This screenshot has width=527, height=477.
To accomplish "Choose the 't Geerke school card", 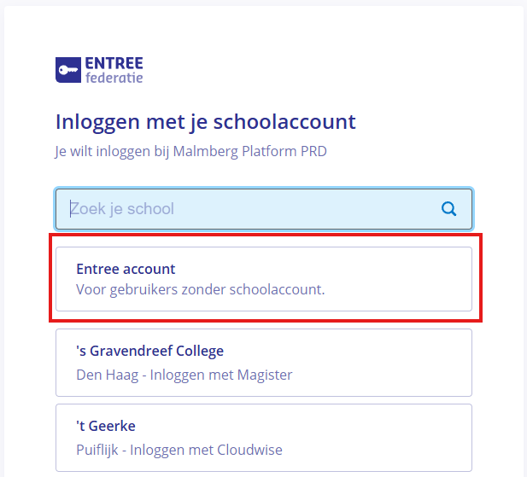I will pyautogui.click(x=264, y=438).
